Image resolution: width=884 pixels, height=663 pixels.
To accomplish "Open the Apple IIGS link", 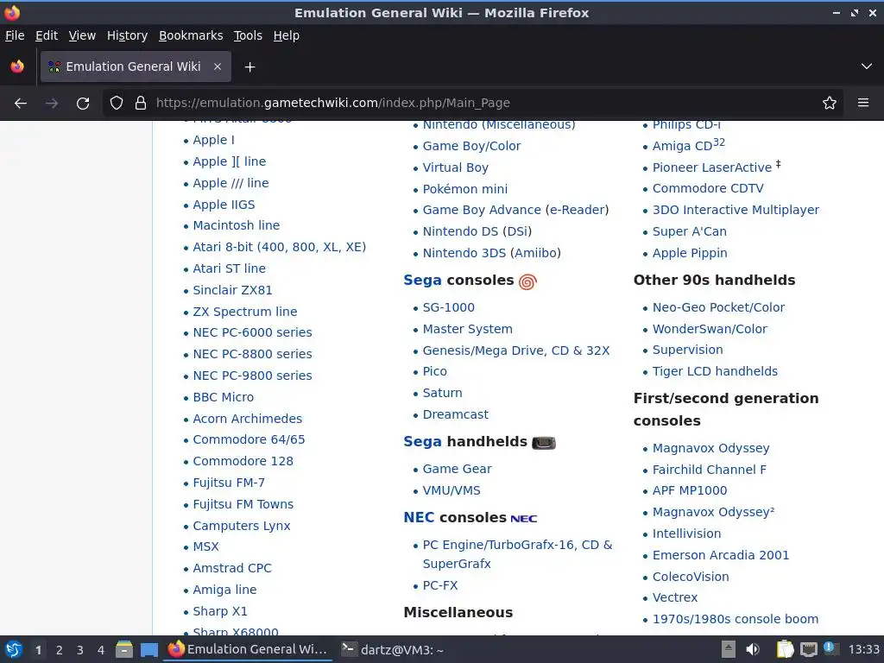I will 224,205.
